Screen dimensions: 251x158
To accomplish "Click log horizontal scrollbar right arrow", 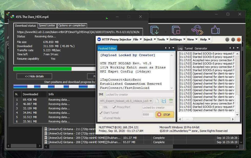I will 233,119.
